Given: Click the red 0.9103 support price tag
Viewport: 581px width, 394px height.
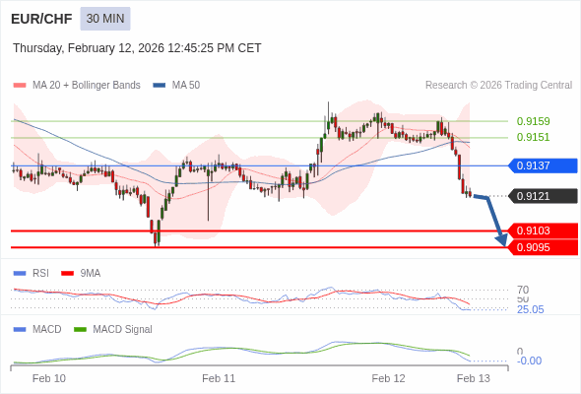Looking at the screenshot, I should click(x=543, y=230).
